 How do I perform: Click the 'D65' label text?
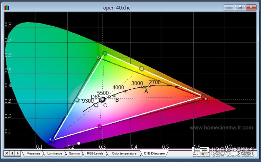click(95, 97)
